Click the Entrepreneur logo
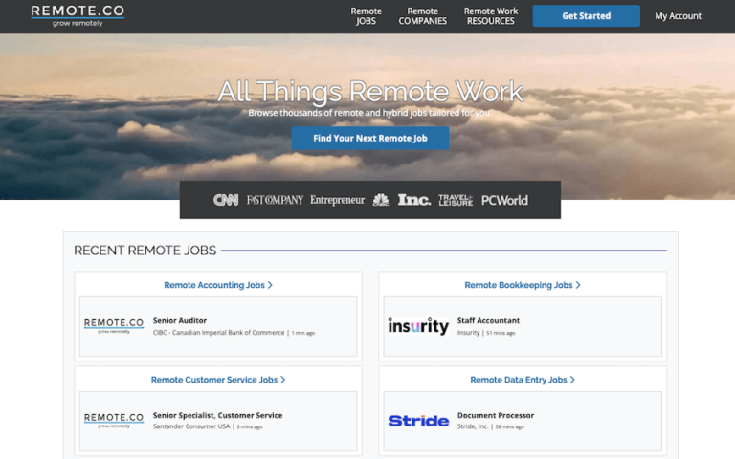Image resolution: width=735 pixels, height=459 pixels. pos(337,200)
